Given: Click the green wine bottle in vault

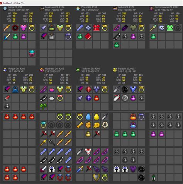Looking at the screenshot, I should click(153, 177).
